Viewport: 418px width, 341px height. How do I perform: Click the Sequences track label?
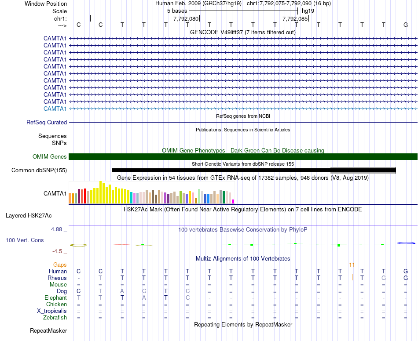[52, 136]
